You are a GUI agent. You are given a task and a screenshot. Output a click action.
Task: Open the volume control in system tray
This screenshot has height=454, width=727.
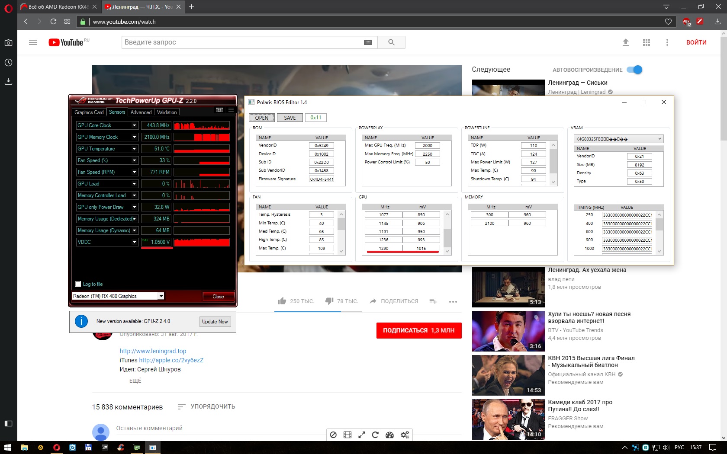(666, 448)
